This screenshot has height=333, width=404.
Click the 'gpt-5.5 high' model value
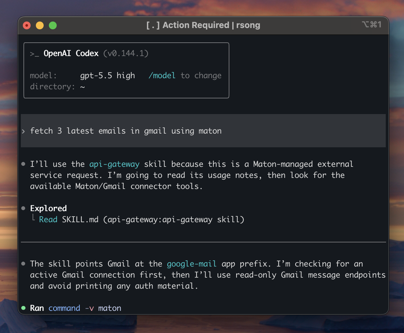click(108, 76)
